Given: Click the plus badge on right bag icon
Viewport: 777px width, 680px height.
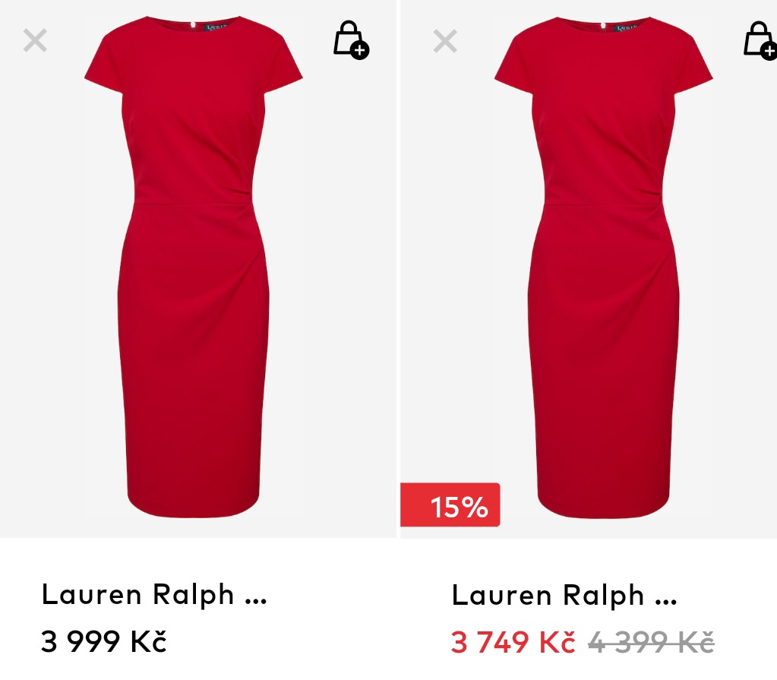Looking at the screenshot, I should [769, 51].
